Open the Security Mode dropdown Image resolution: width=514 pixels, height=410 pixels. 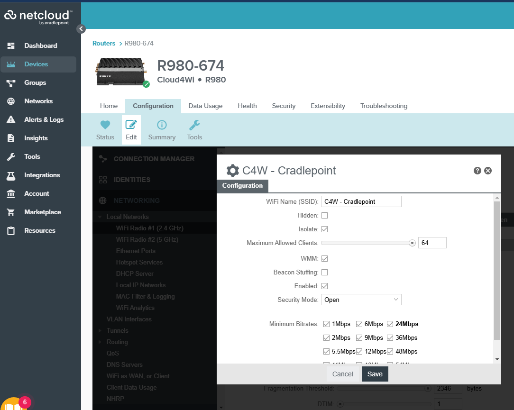[361, 300]
